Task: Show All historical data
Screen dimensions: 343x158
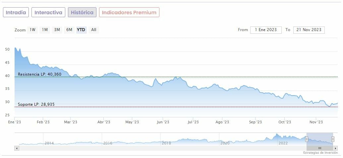Action: pyautogui.click(x=94, y=30)
